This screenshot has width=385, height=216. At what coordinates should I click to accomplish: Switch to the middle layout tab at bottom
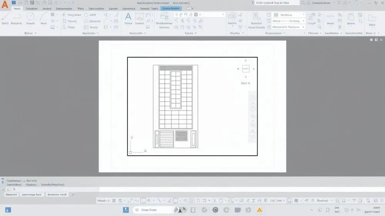32,195
